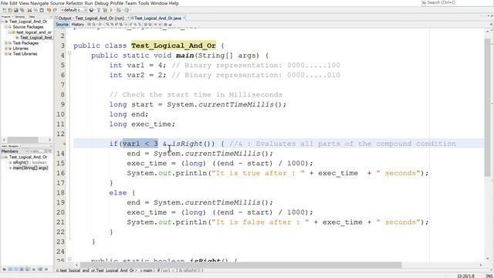Switch to the Source view button
Viewport: 494px width, 278px height.
62,24
